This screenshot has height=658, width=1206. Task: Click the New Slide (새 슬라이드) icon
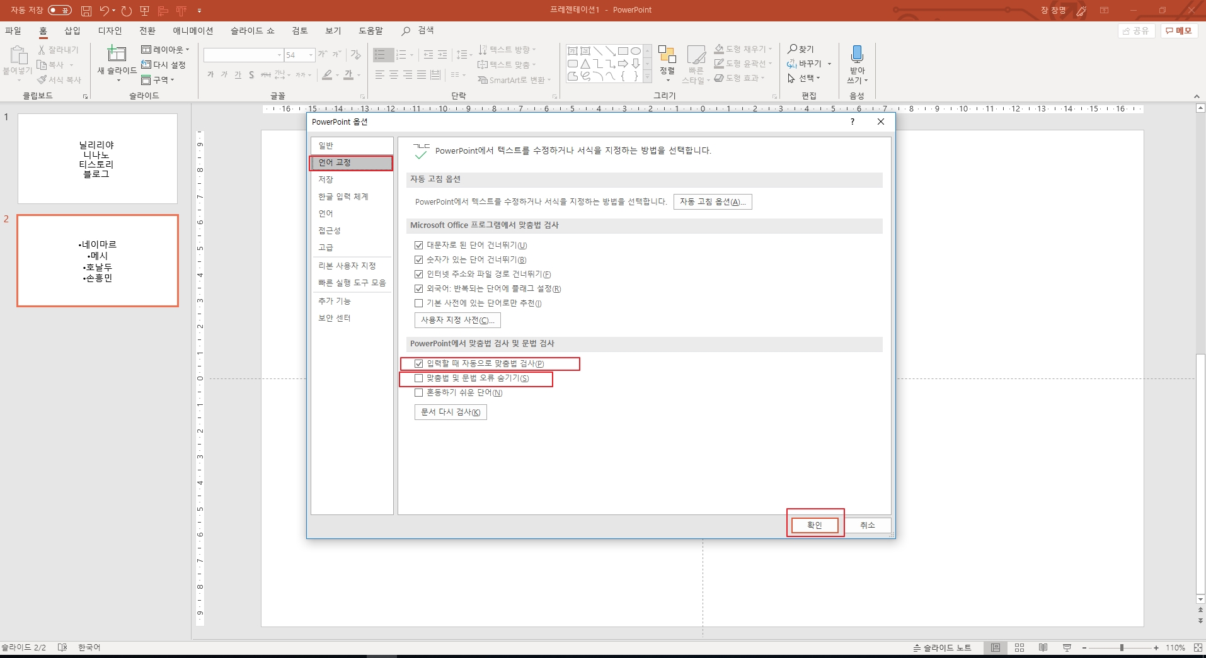point(117,54)
